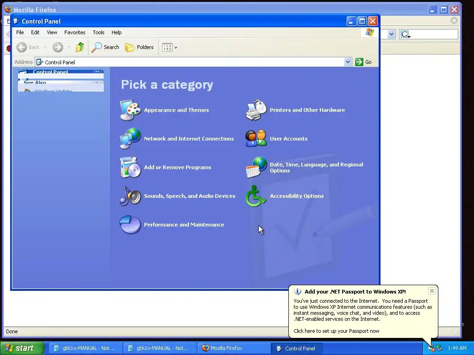Open the Back history dropdown arrow
This screenshot has height=355, width=474.
(45, 47)
